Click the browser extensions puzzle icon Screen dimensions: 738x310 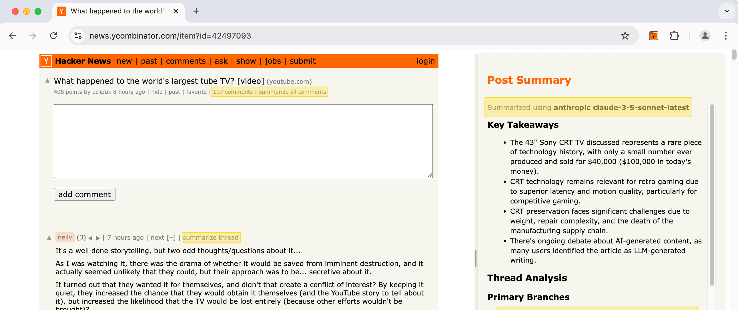click(x=675, y=35)
